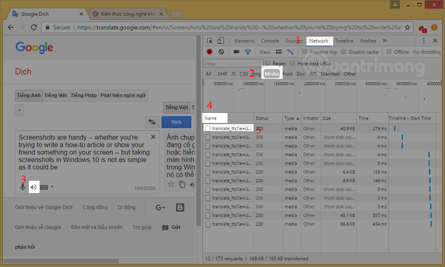Viewport: 445px width, 267px height.
Task: Reload the page
Action: [x=34, y=27]
